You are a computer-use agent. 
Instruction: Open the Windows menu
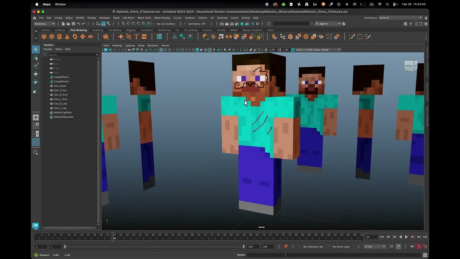(x=105, y=18)
